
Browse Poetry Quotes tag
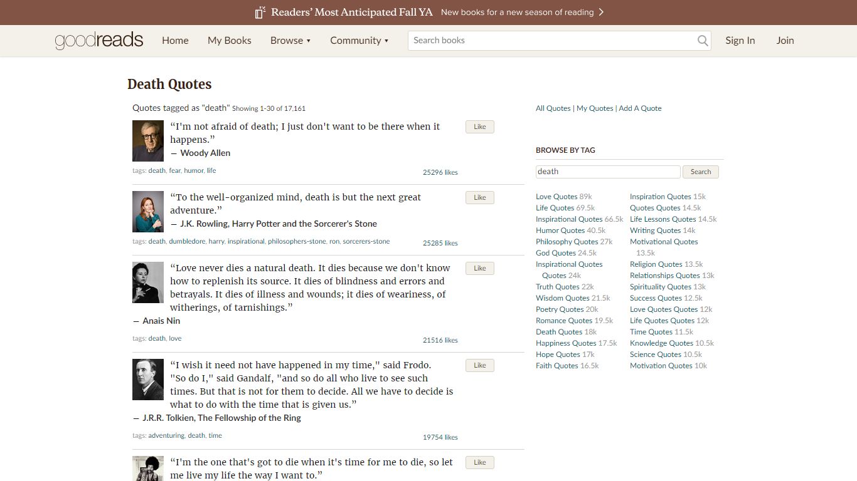560,309
